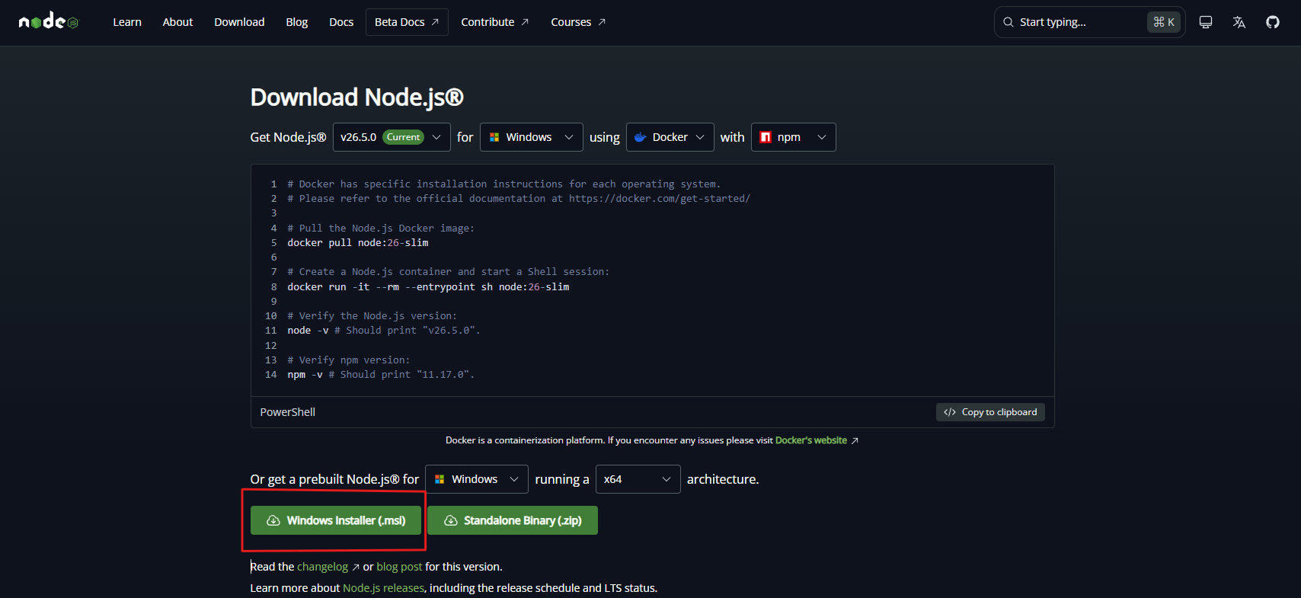This screenshot has width=1301, height=598.
Task: Click Windows logo in prebuilt selector
Action: click(x=440, y=479)
